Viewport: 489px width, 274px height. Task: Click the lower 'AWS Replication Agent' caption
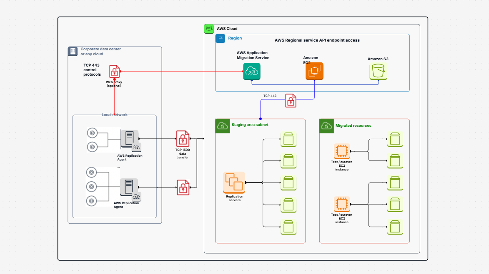coord(126,205)
